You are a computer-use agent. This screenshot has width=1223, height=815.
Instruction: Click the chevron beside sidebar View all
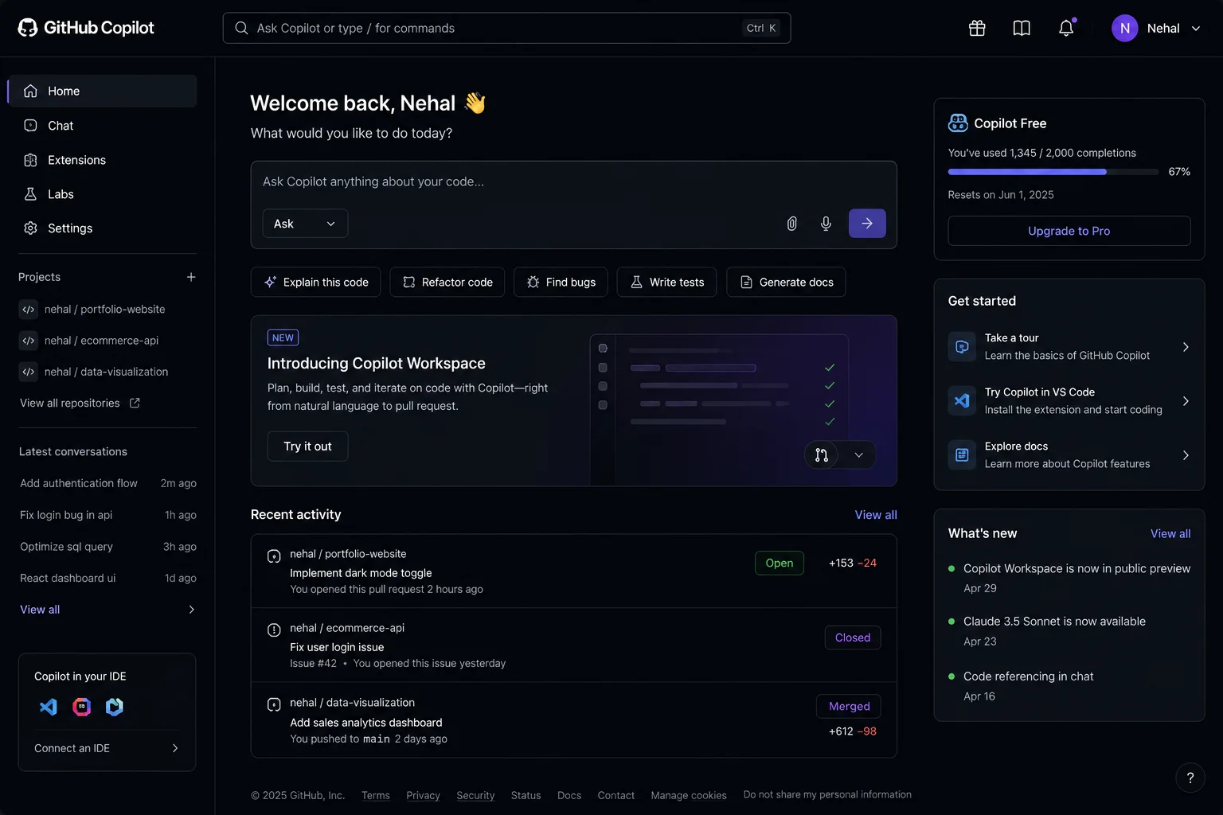coord(191,610)
